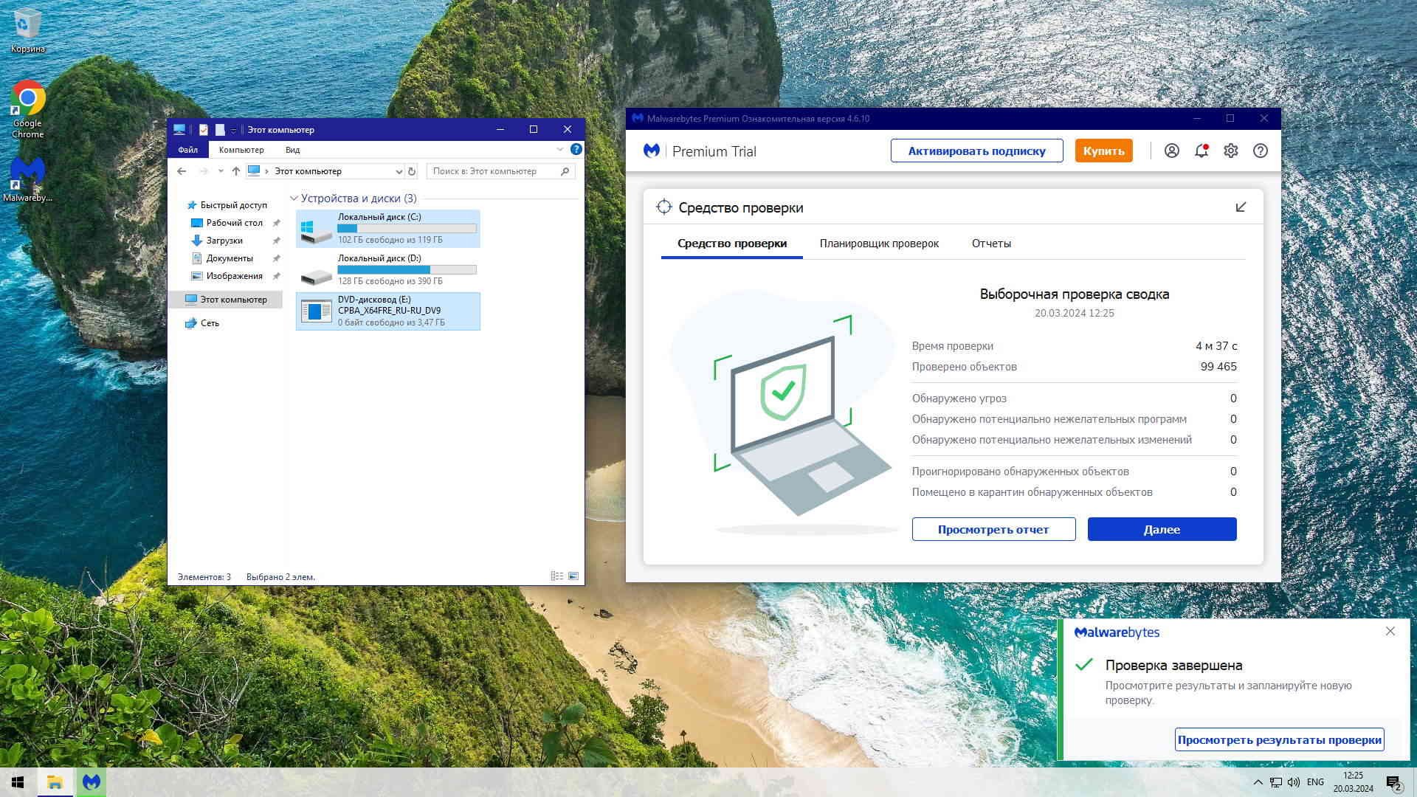Click the Malwarebytes help question icon
Viewport: 1417px width, 797px height.
click(1261, 151)
